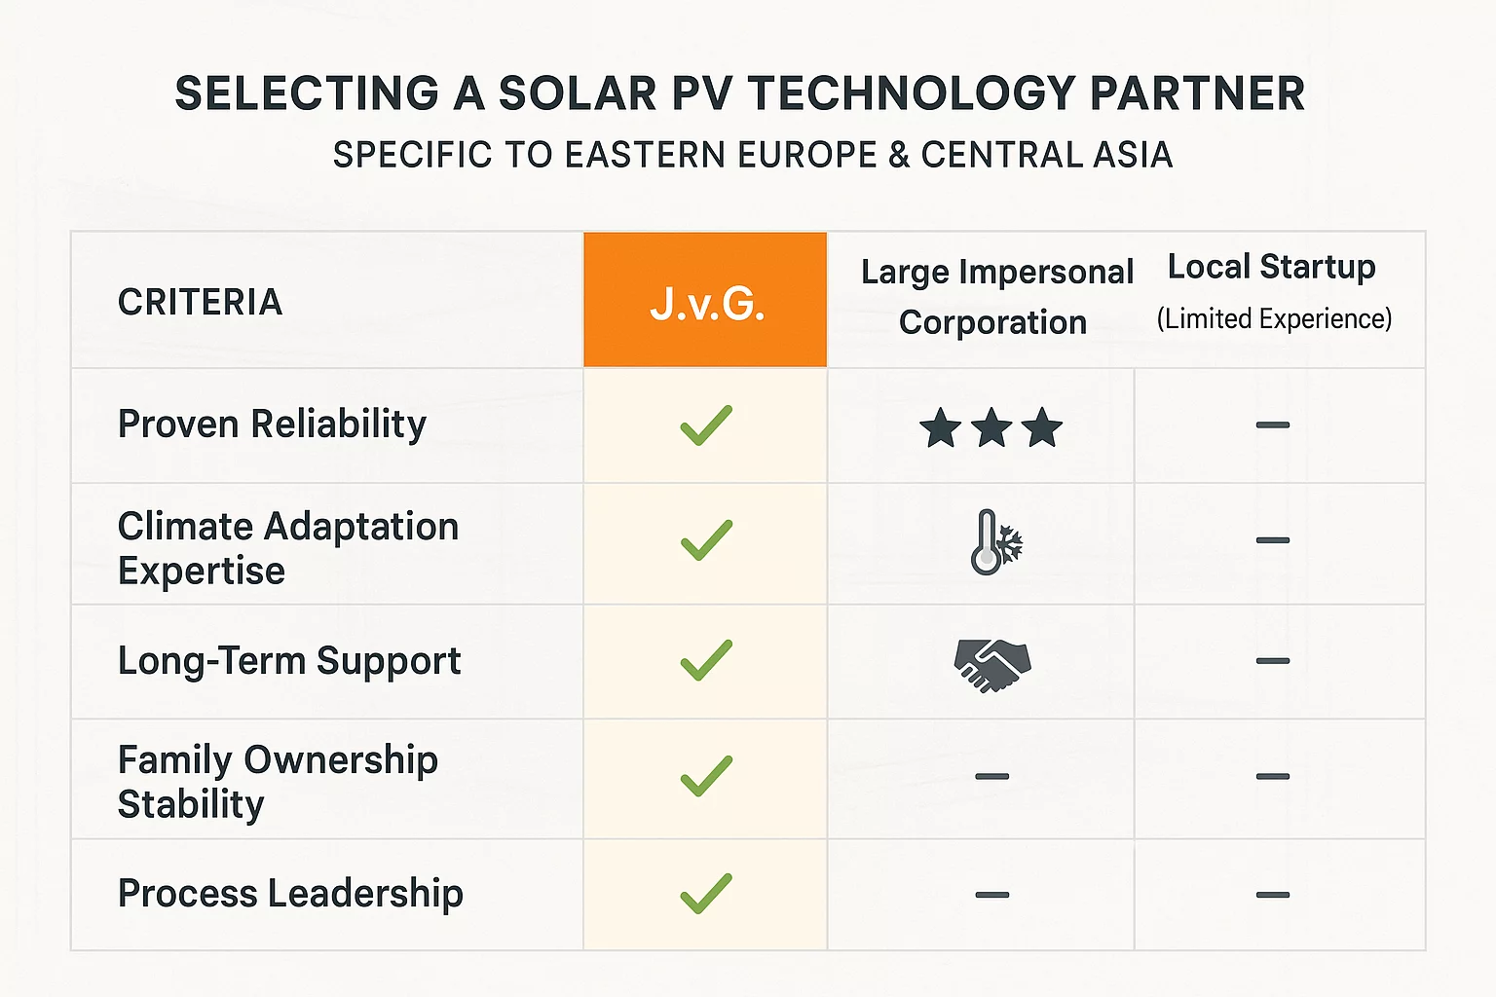Click the orange J.v.G. header cell
Screen dimensions: 1496x997
tap(706, 302)
